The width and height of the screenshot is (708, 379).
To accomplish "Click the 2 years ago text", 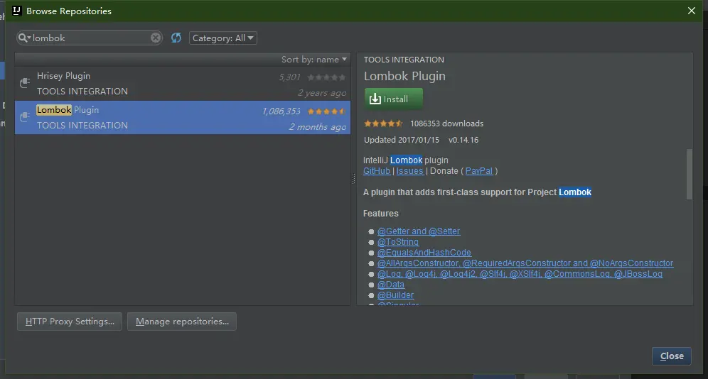I will pos(321,93).
